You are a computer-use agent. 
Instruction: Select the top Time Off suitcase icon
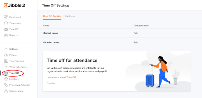tap(6, 29)
